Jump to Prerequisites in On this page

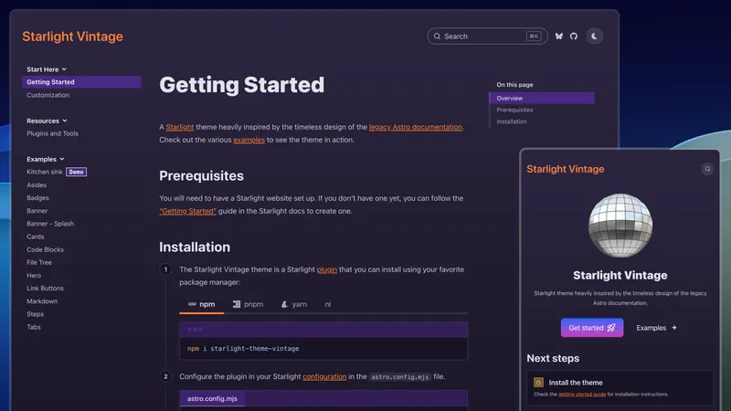pyautogui.click(x=514, y=110)
